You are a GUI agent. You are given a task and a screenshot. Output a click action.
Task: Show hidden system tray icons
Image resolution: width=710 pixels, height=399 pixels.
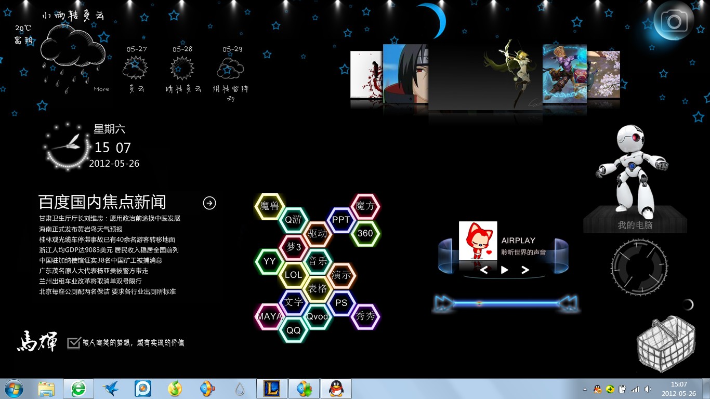tap(585, 389)
